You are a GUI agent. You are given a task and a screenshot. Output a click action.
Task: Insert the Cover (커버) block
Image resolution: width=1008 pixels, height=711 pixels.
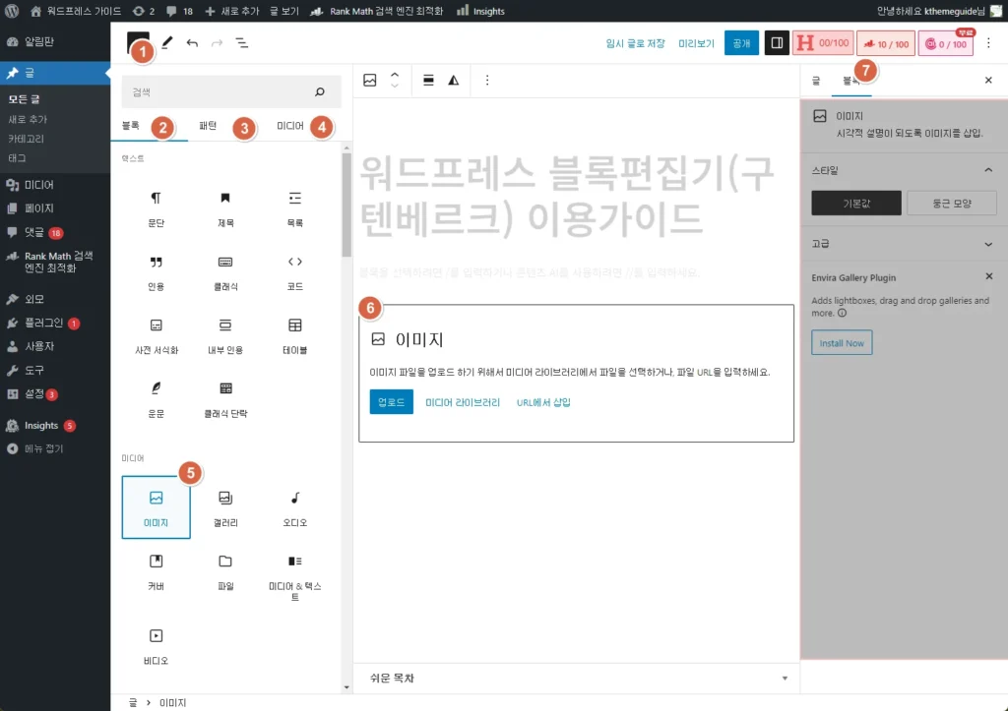(x=157, y=571)
